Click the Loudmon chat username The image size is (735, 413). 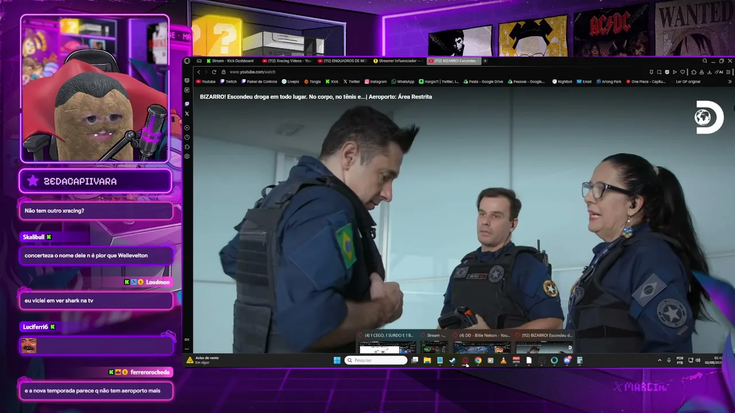(x=158, y=282)
